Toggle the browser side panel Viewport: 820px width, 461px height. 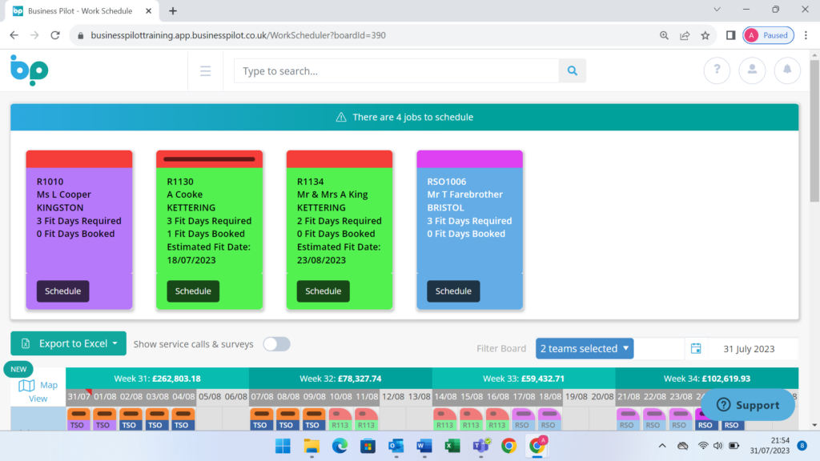coord(730,35)
